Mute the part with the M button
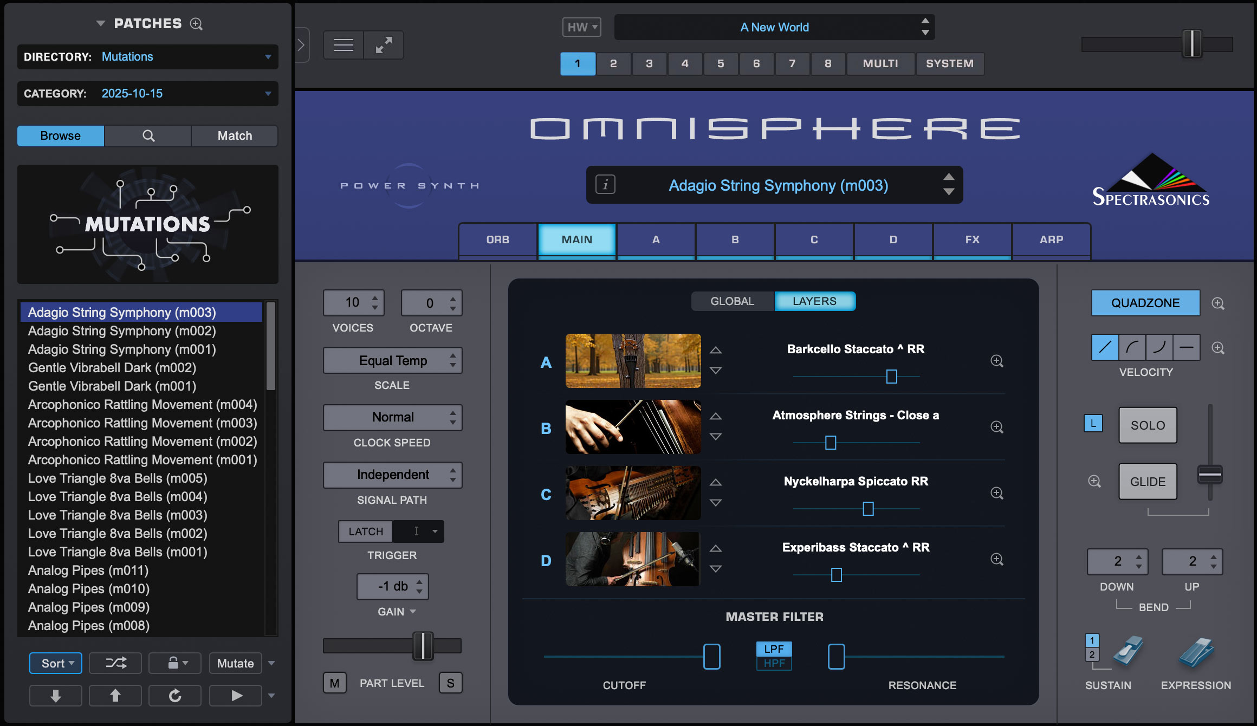1257x726 pixels. point(335,682)
